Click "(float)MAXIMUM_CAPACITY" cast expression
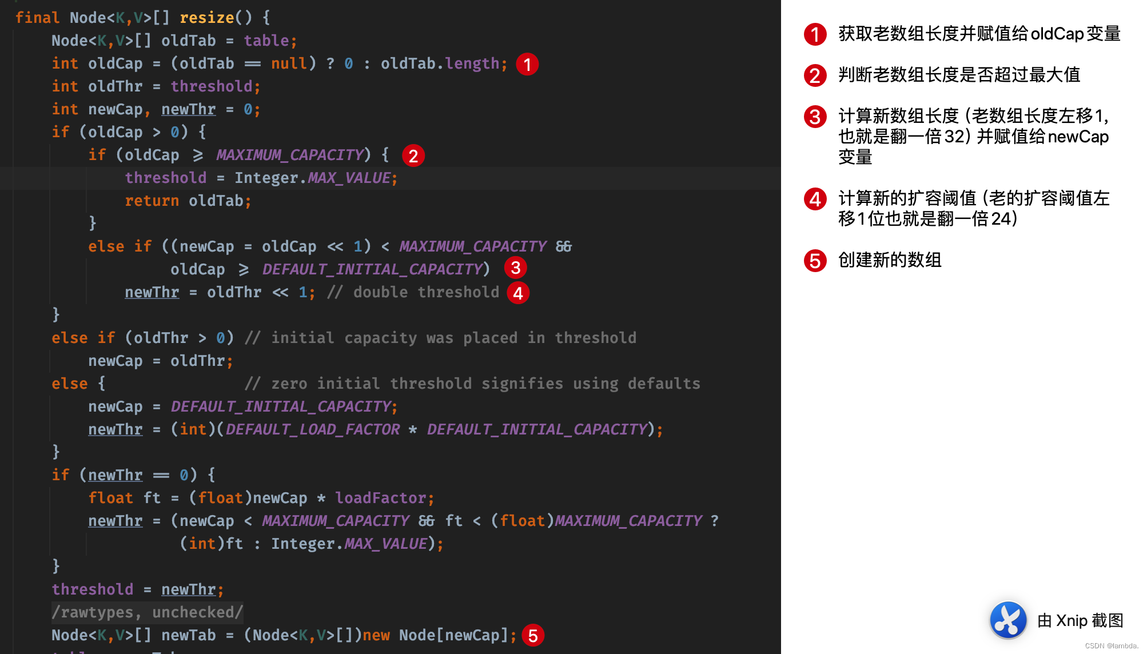Image resolution: width=1147 pixels, height=654 pixels. (x=596, y=521)
